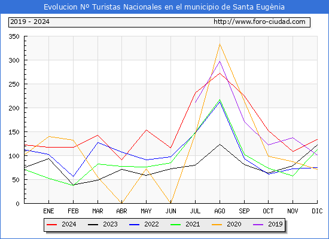Click the purple 2019 legend swatch
This screenshot has height=239, width=329.
[258, 225]
